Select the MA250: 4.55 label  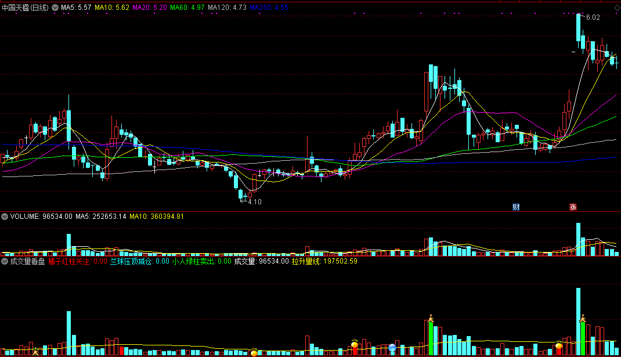pyautogui.click(x=269, y=8)
